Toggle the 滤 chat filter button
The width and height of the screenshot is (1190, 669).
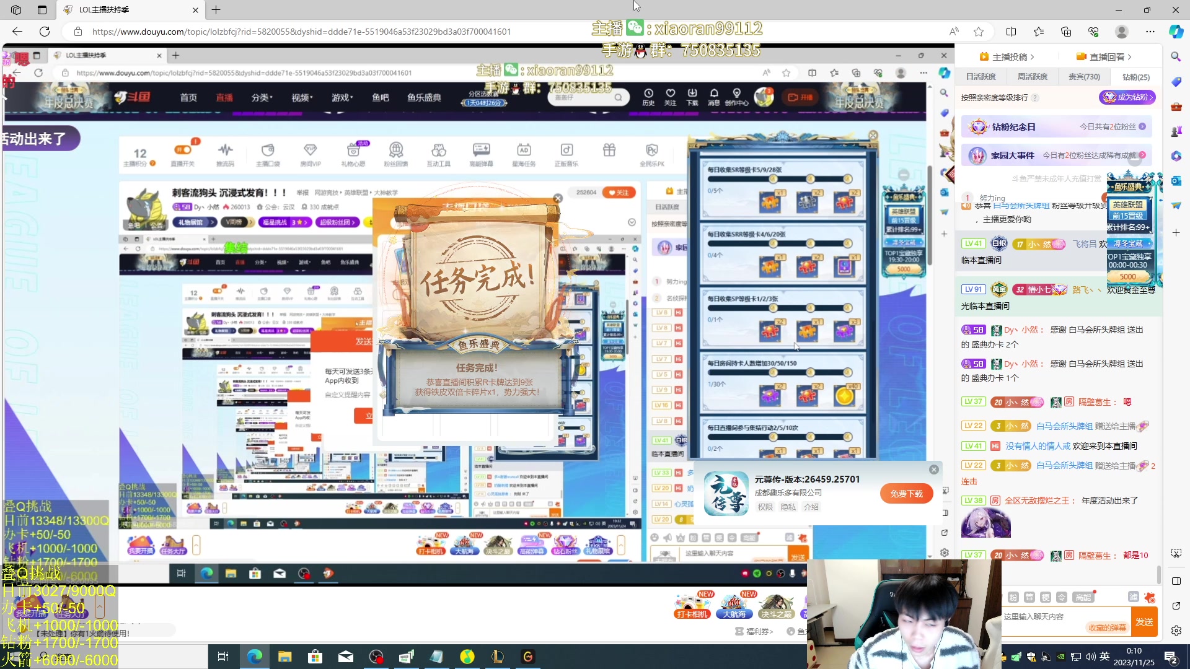pyautogui.click(x=1133, y=597)
